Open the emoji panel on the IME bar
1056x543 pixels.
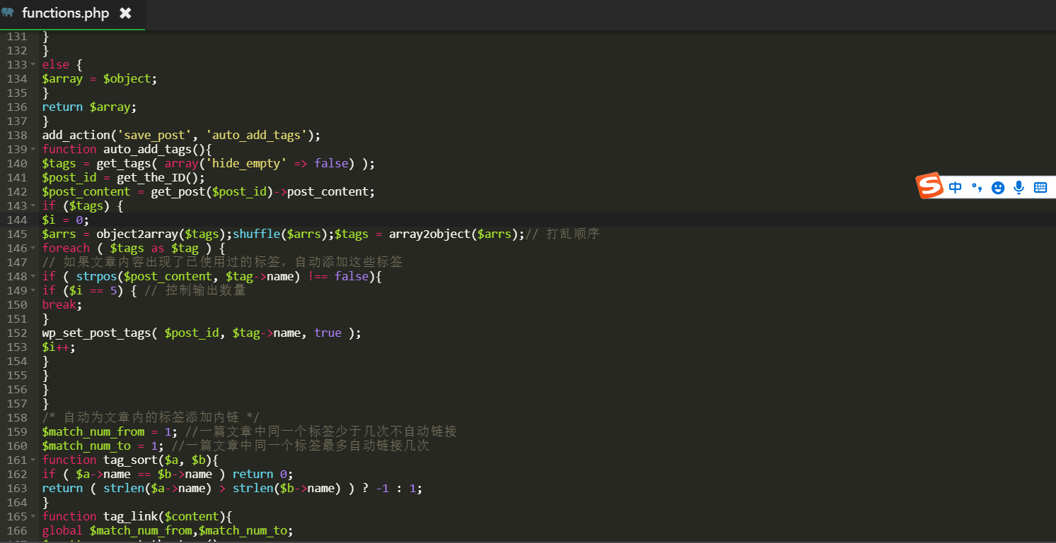coord(998,187)
